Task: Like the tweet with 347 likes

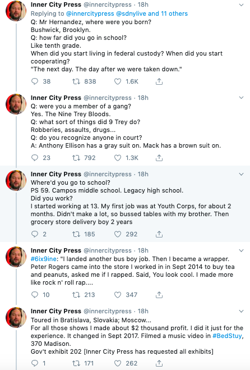Action: click(x=118, y=295)
